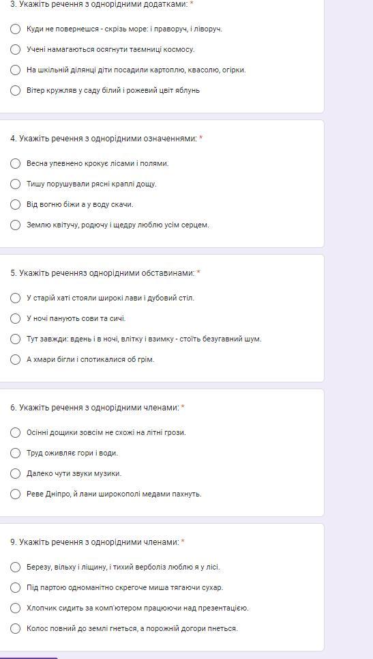Pick 'Колос повний до землі гнеться' option

(15, 629)
